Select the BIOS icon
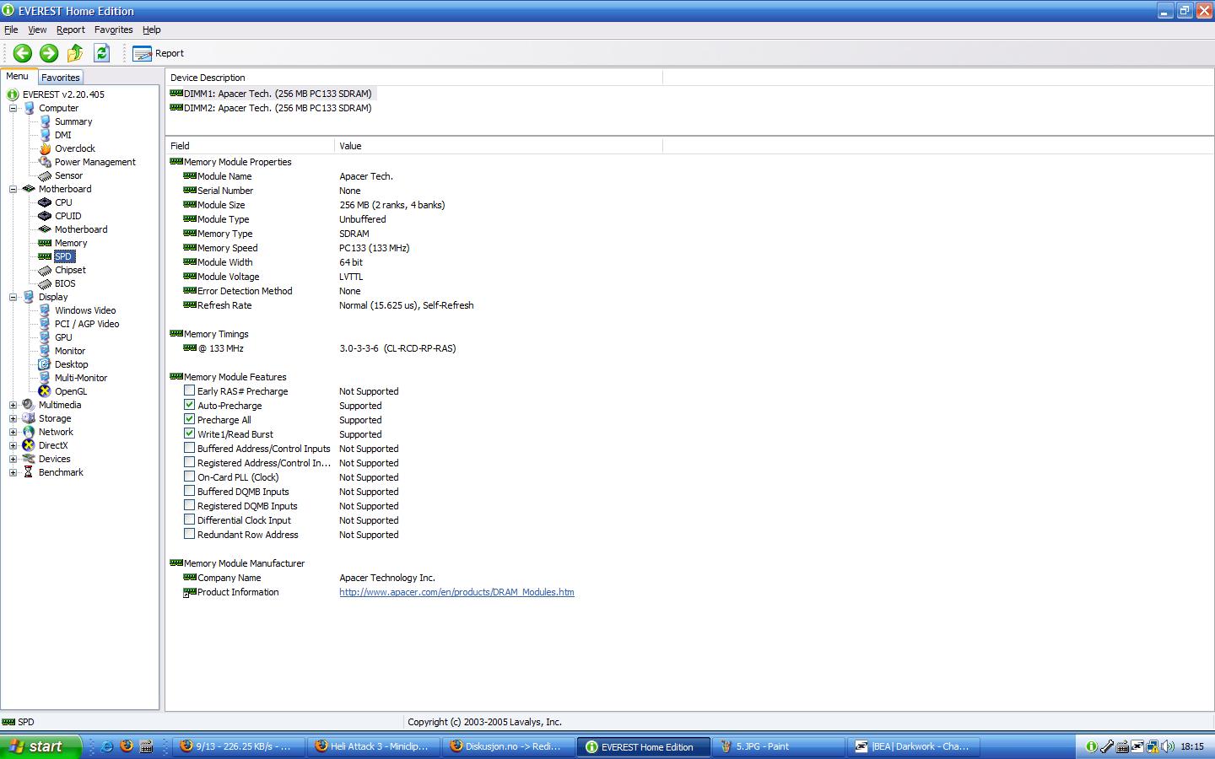This screenshot has width=1215, height=759. [45, 283]
